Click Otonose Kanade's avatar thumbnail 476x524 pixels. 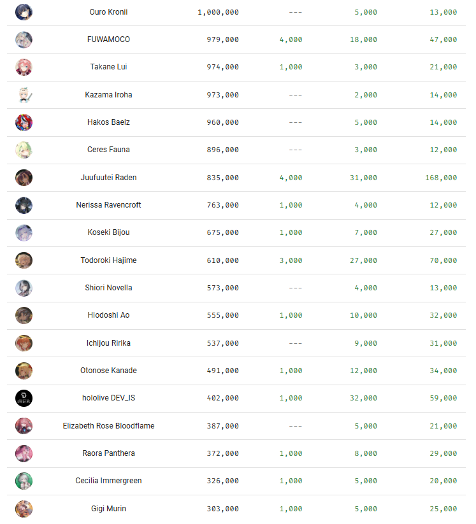[24, 371]
